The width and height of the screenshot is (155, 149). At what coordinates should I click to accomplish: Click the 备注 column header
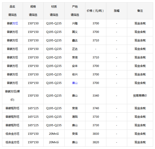[140, 11]
